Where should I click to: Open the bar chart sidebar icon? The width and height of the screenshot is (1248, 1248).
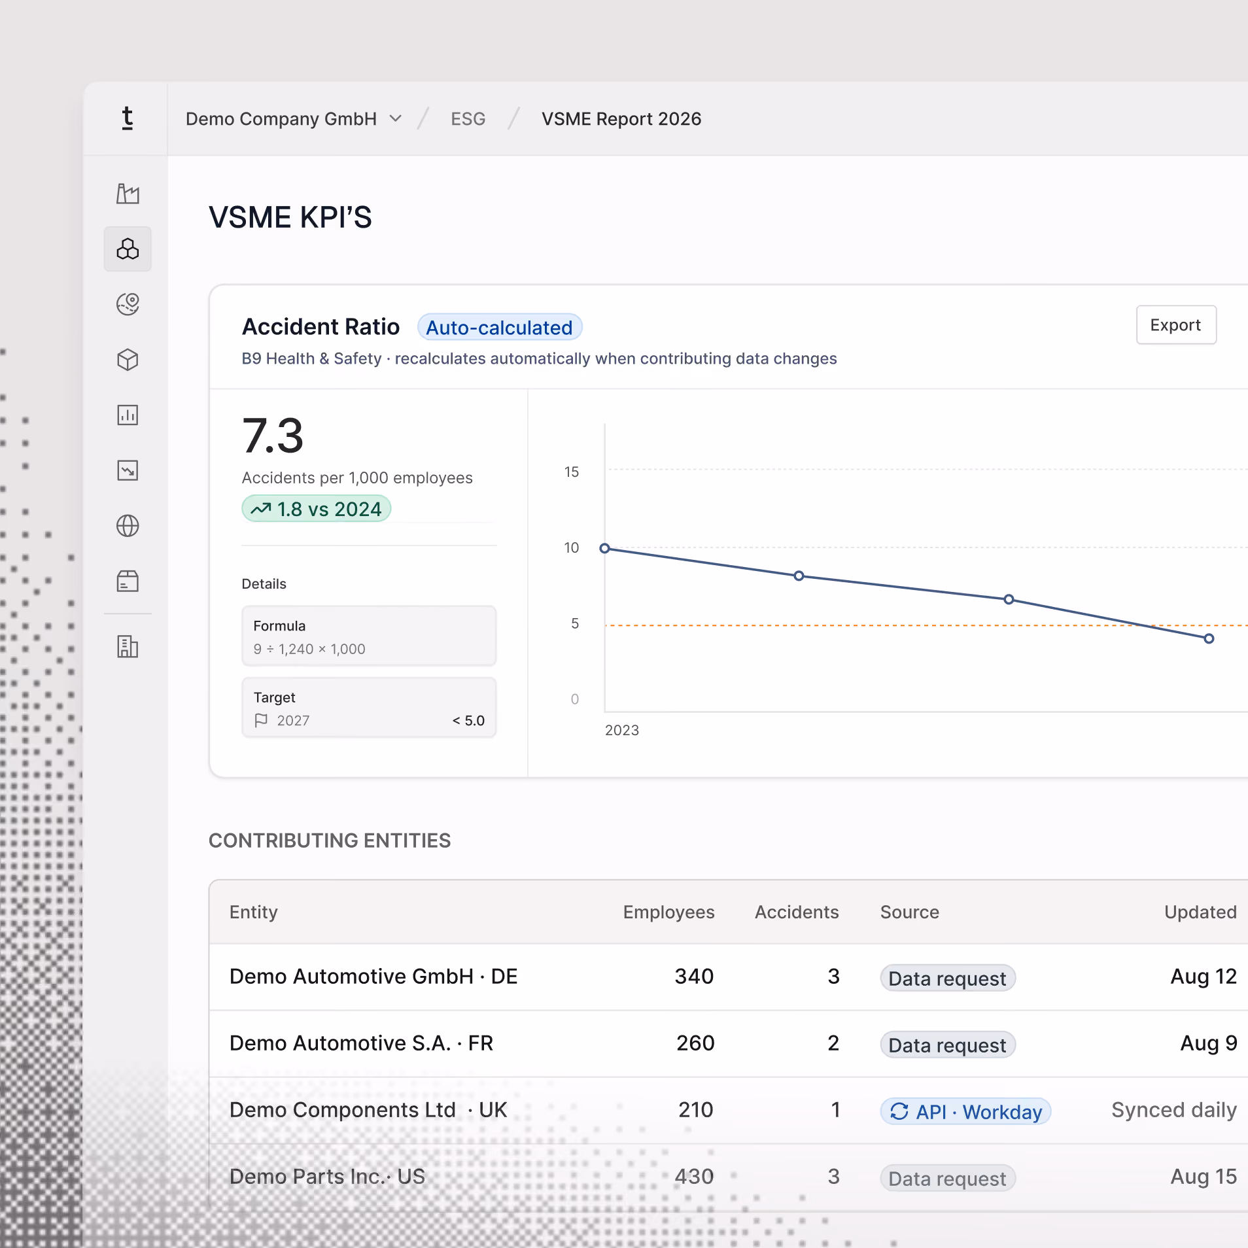(128, 415)
